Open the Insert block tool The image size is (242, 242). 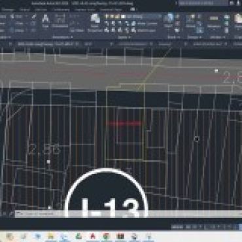coord(168,20)
